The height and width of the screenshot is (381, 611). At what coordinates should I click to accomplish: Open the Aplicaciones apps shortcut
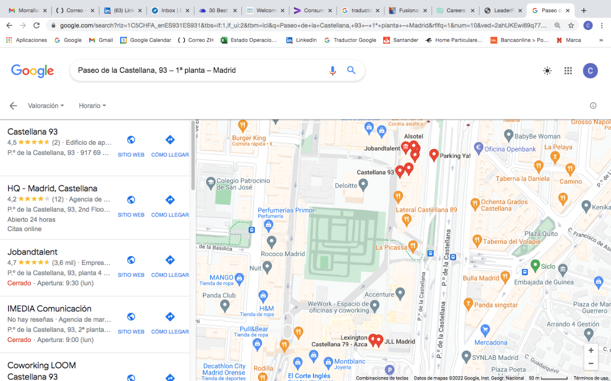pyautogui.click(x=26, y=40)
